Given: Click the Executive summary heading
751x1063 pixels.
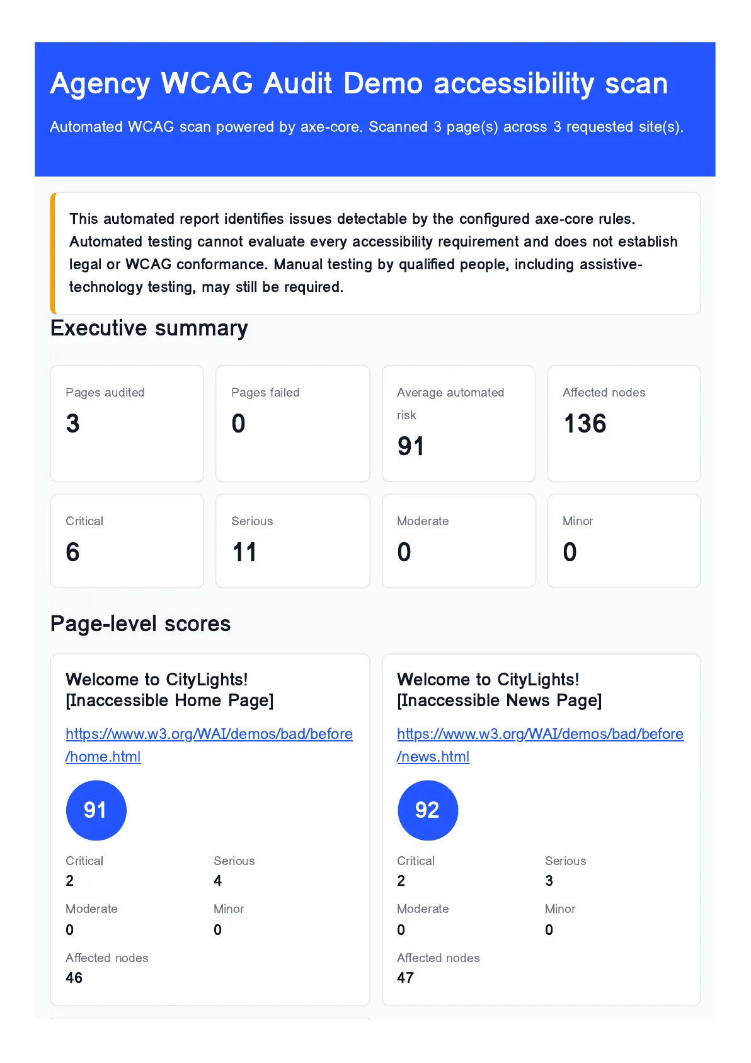Looking at the screenshot, I should click(x=149, y=328).
